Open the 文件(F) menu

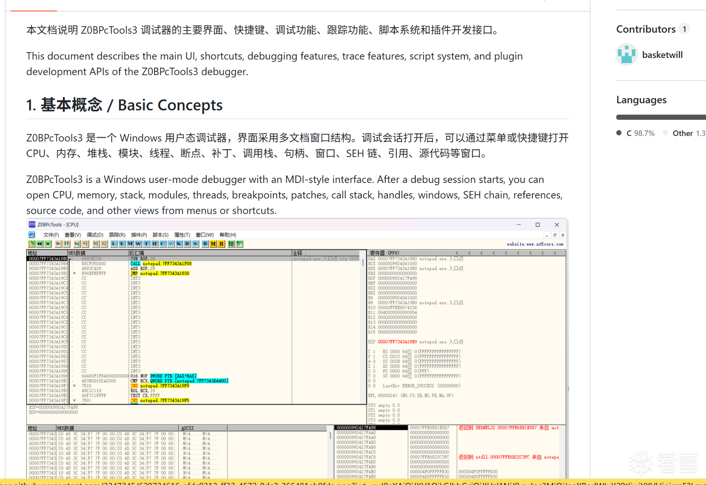click(51, 235)
